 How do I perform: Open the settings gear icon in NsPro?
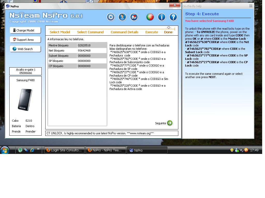point(111,17)
